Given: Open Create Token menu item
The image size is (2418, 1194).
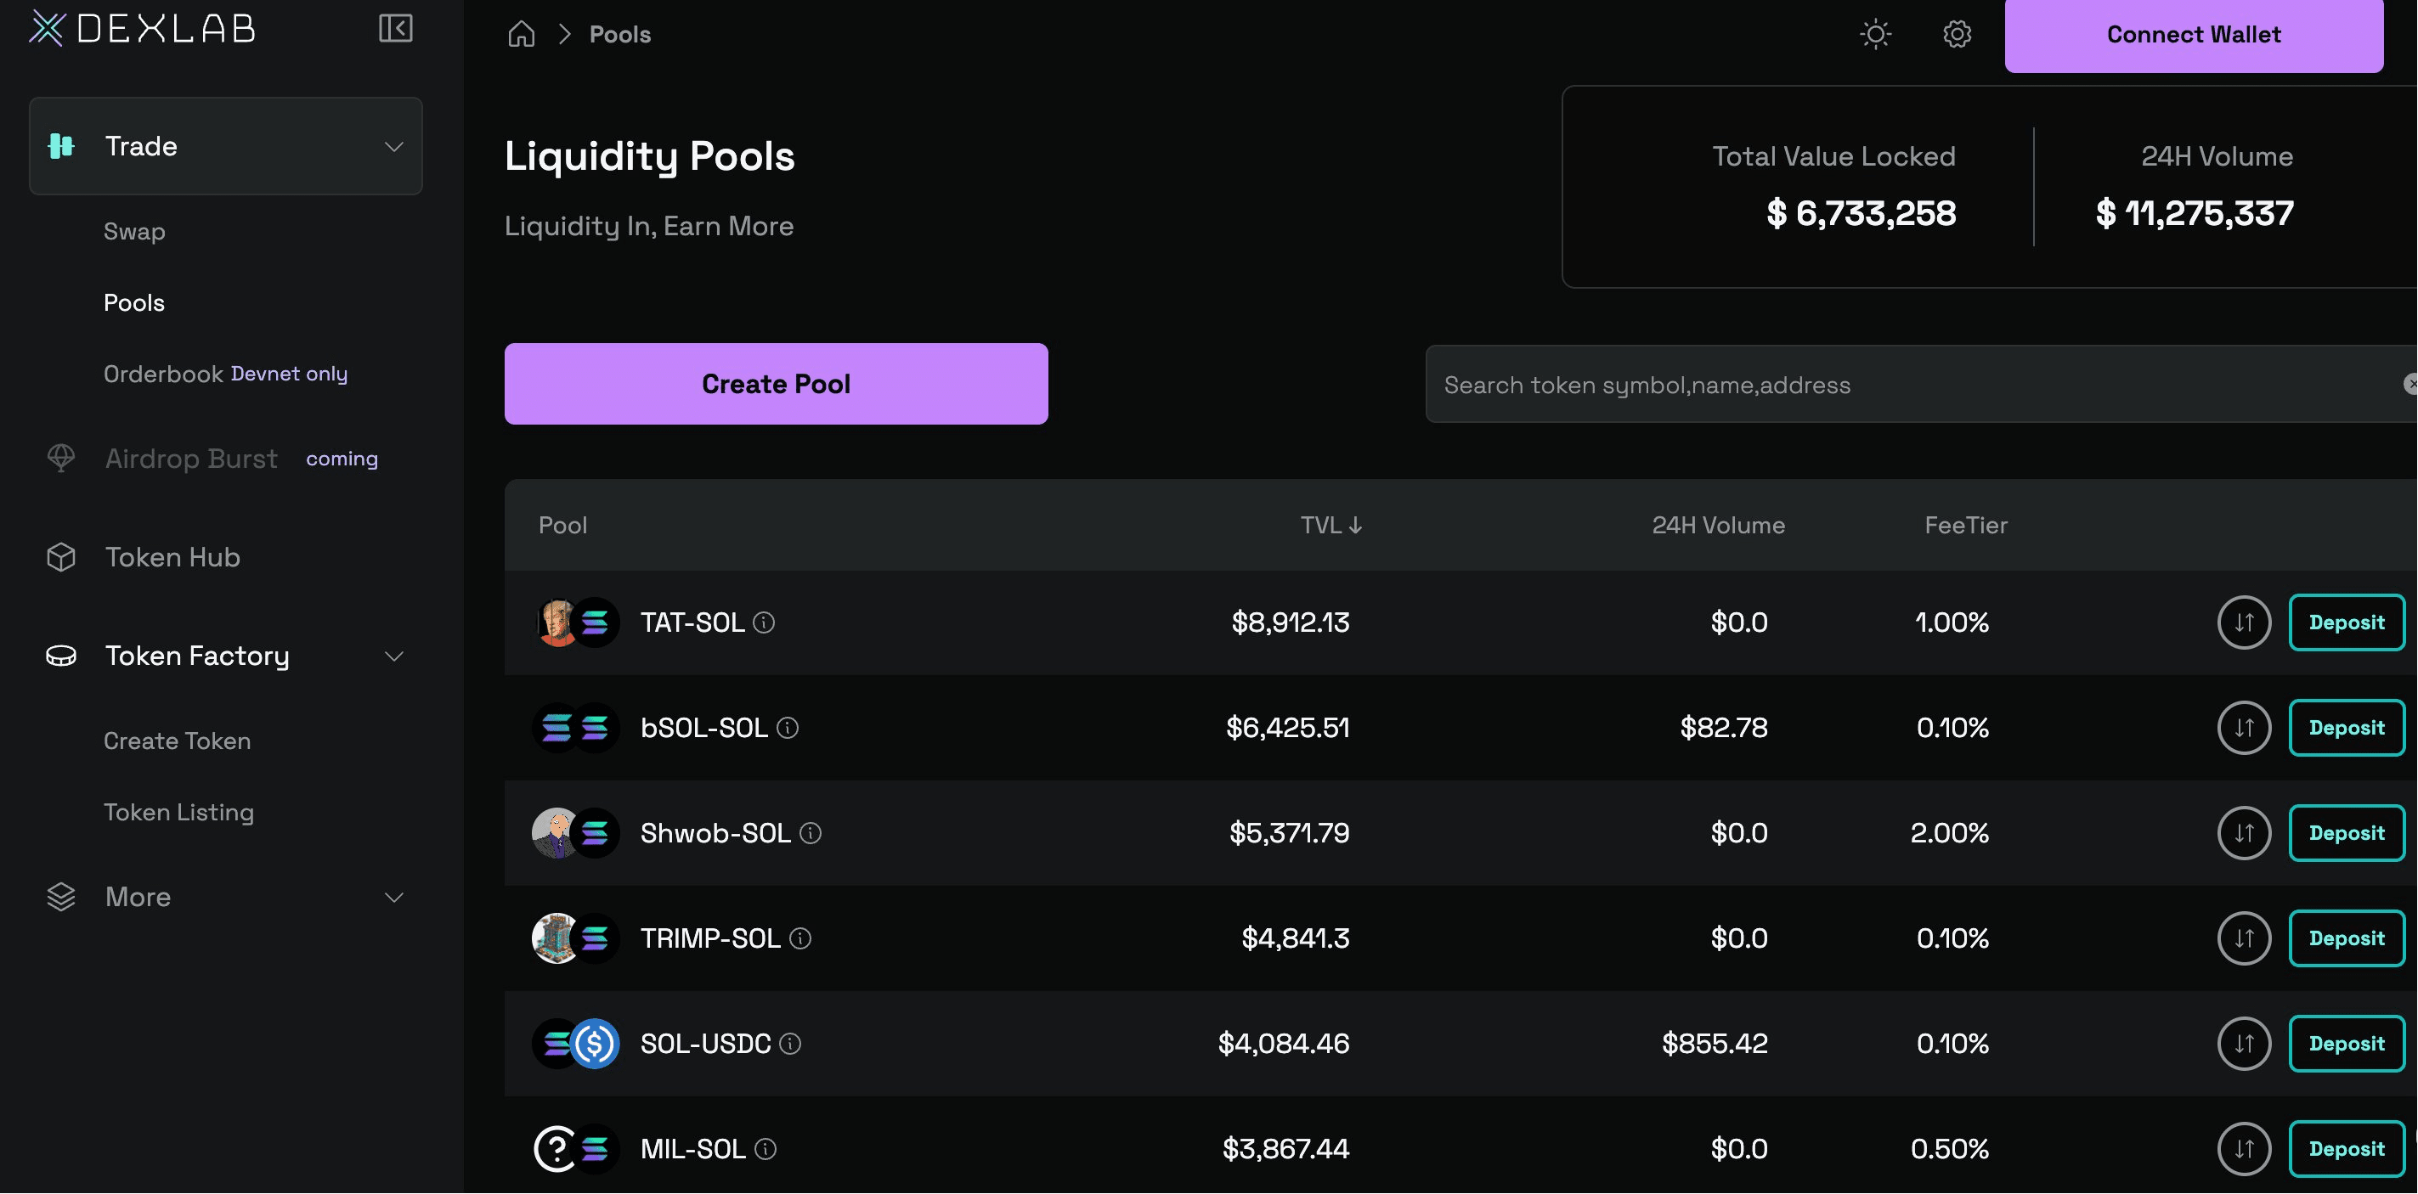Looking at the screenshot, I should [x=178, y=741].
